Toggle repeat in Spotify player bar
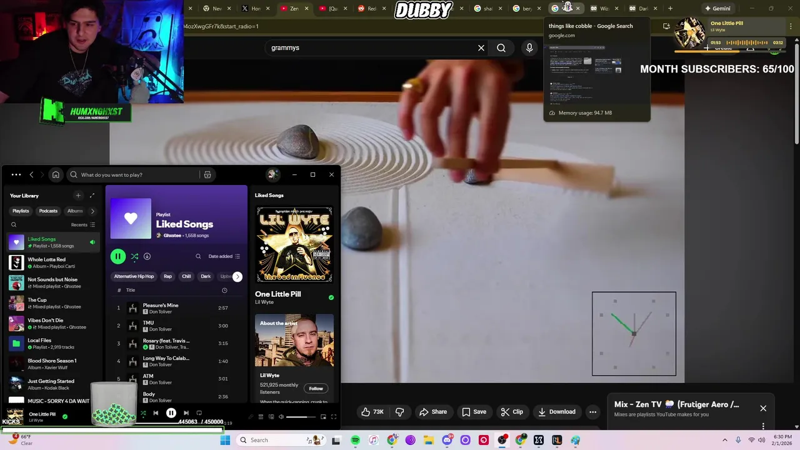The width and height of the screenshot is (800, 450). coord(199,413)
